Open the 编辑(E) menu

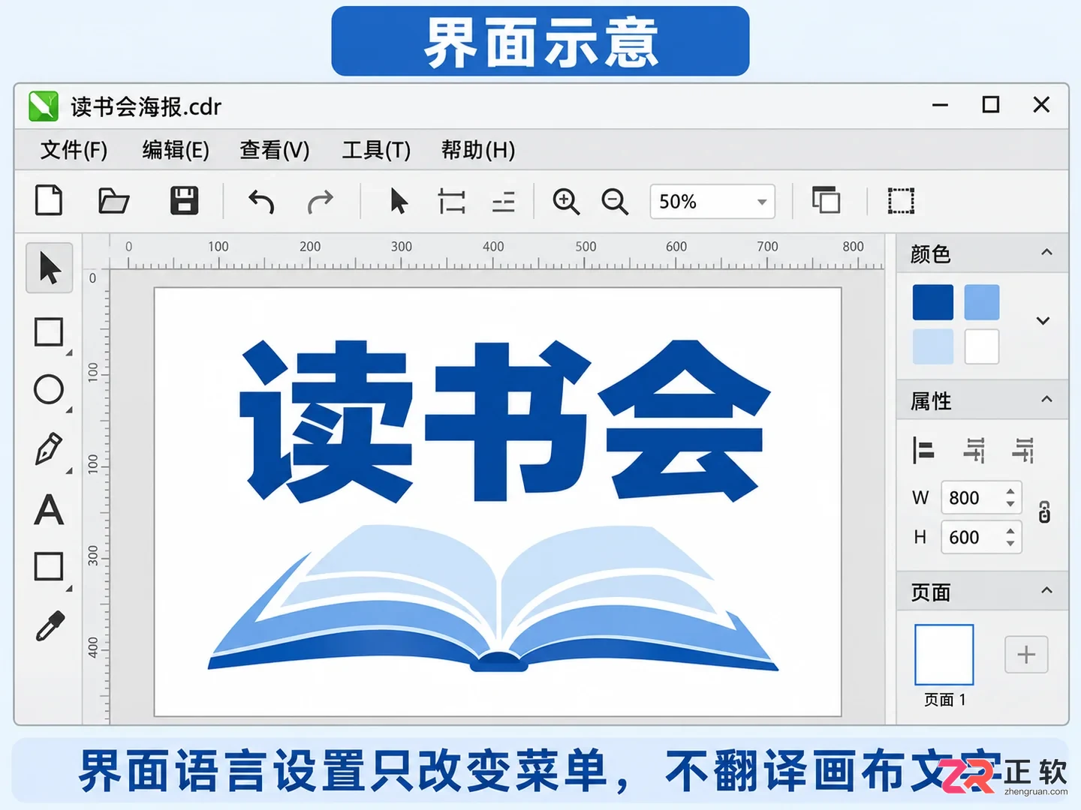(176, 150)
